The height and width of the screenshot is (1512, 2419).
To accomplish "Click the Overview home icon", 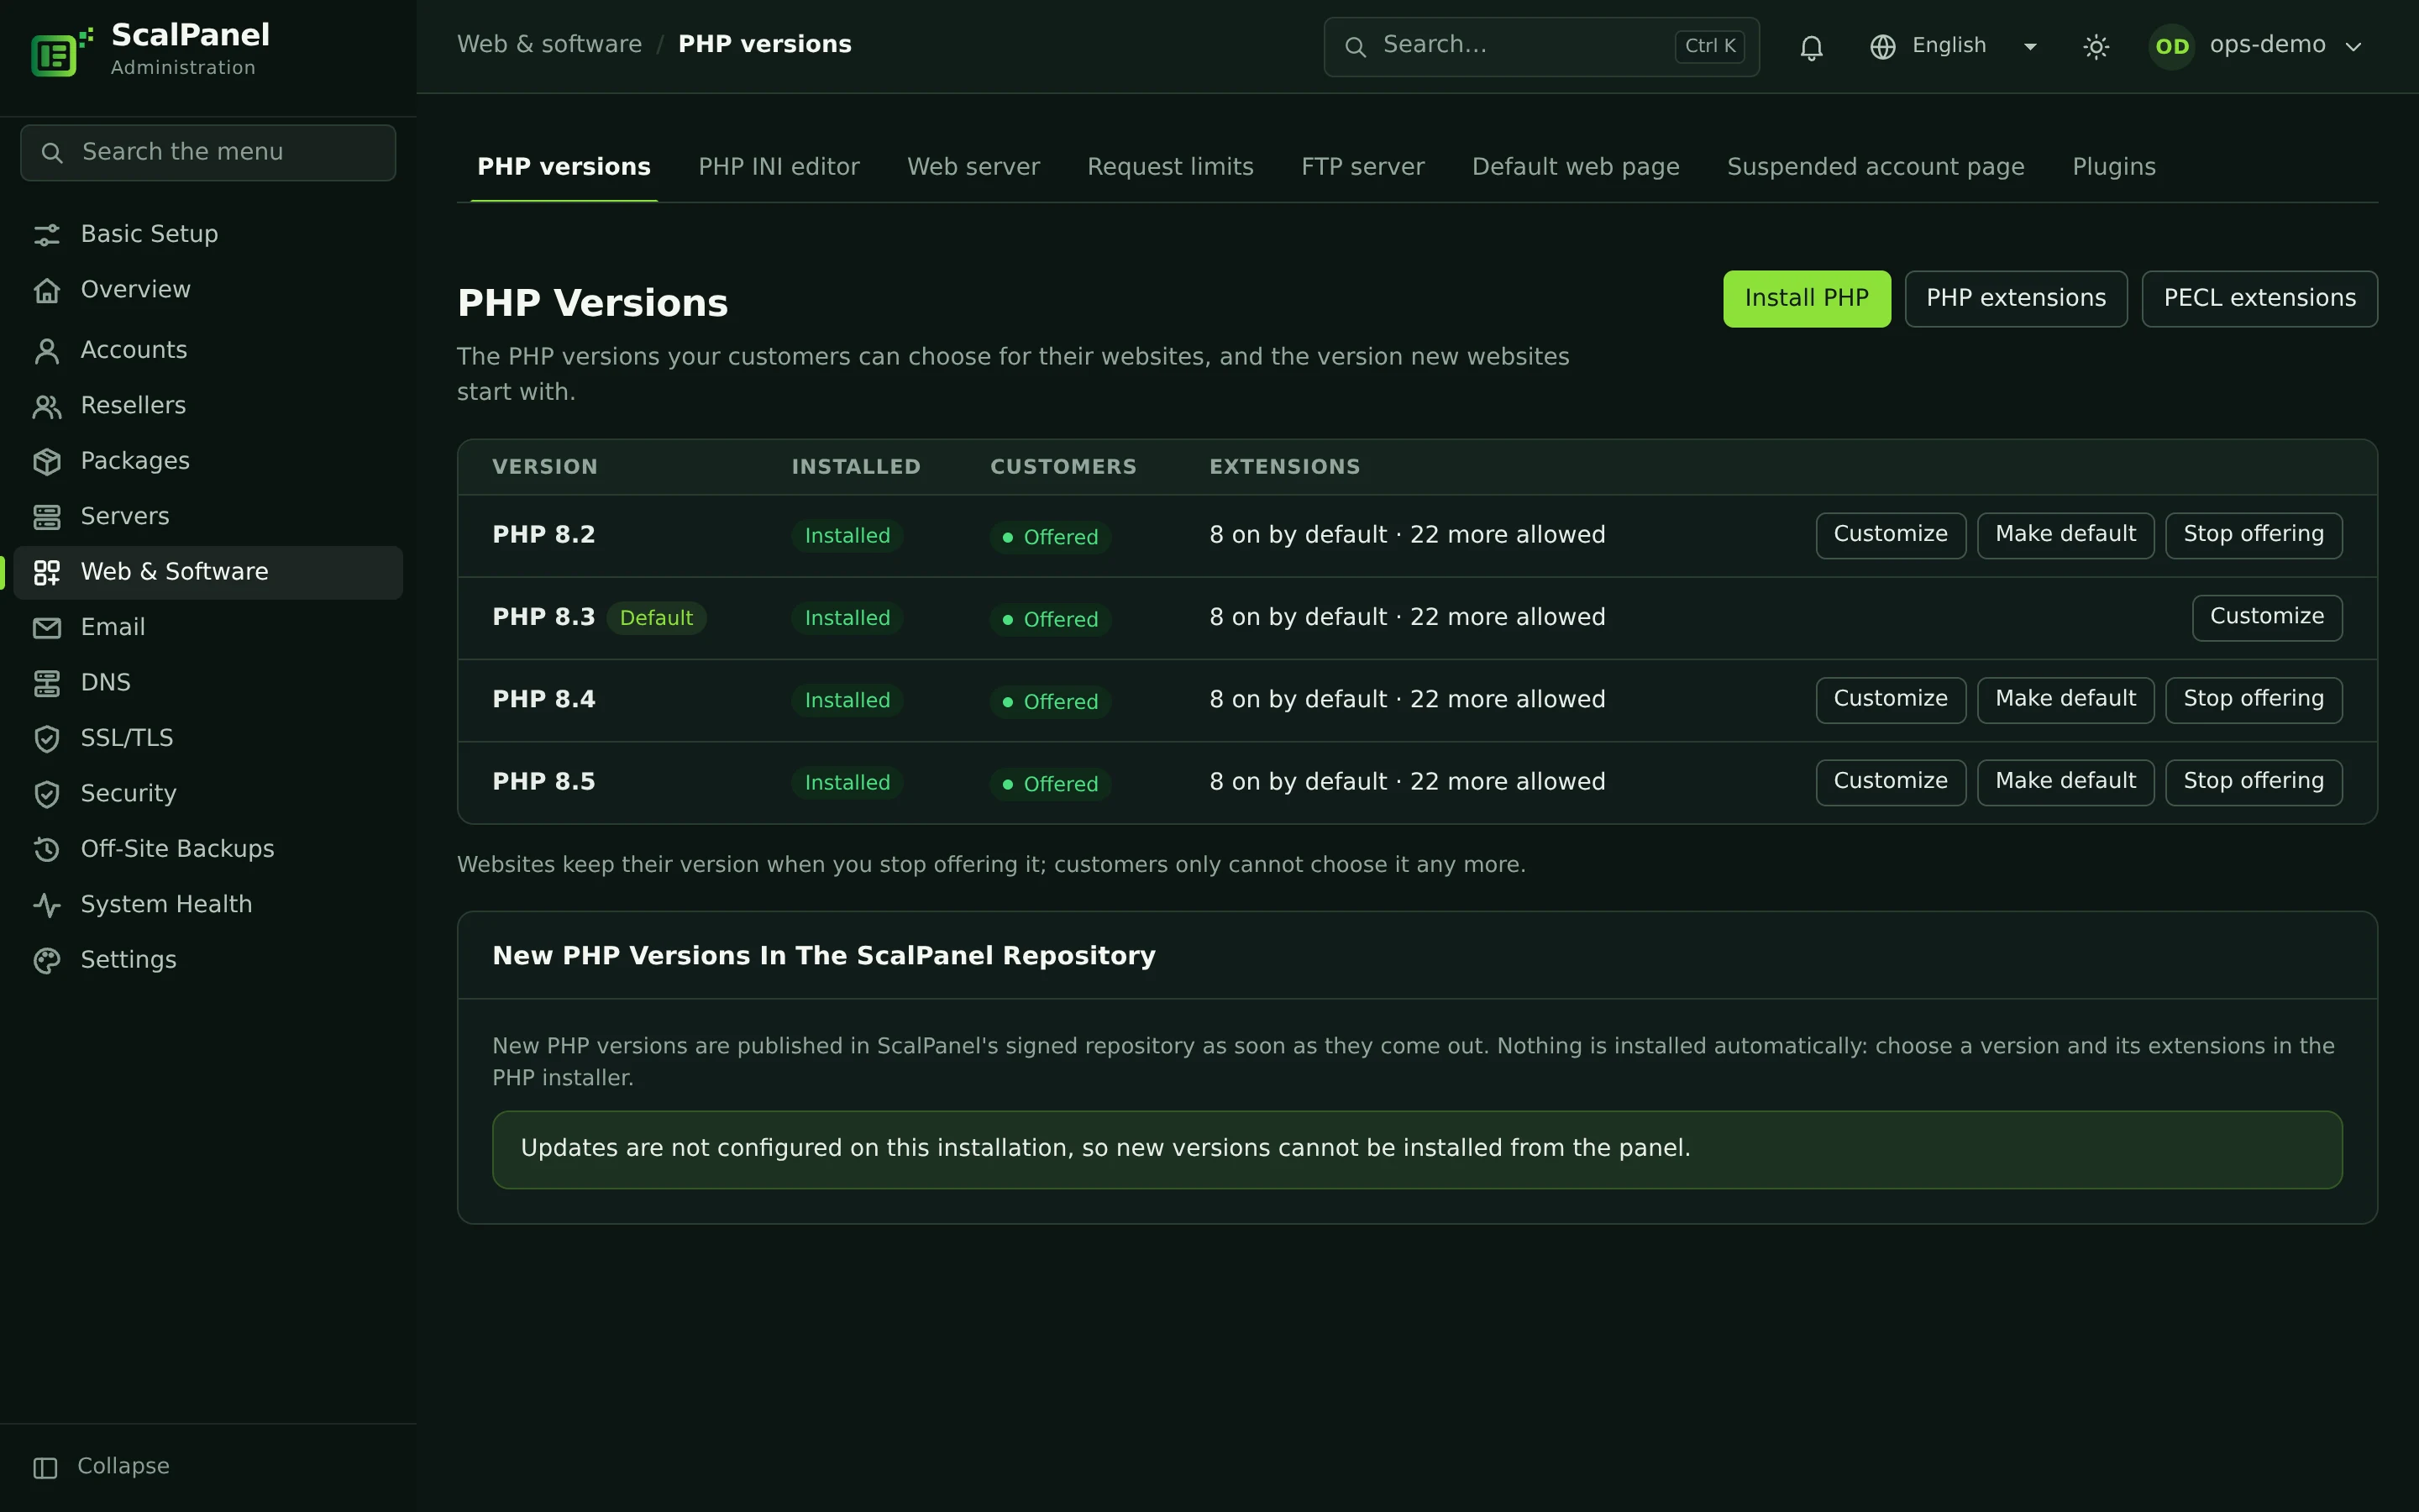I will point(47,290).
